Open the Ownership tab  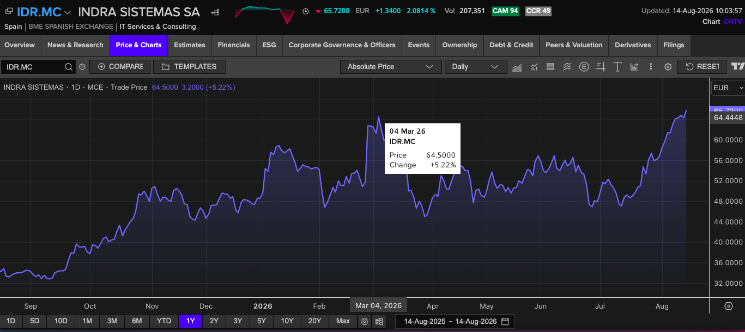pos(459,45)
